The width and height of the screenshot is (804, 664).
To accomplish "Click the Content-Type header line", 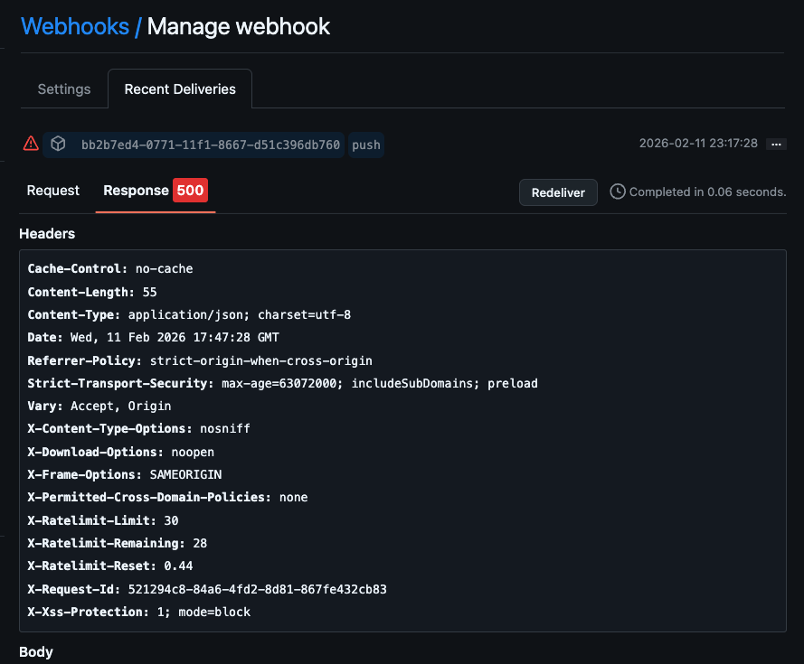I will pyautogui.click(x=189, y=314).
